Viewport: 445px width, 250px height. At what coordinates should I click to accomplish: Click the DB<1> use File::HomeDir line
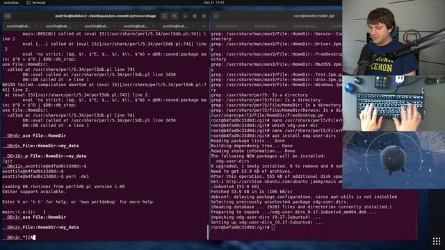pos(34,217)
